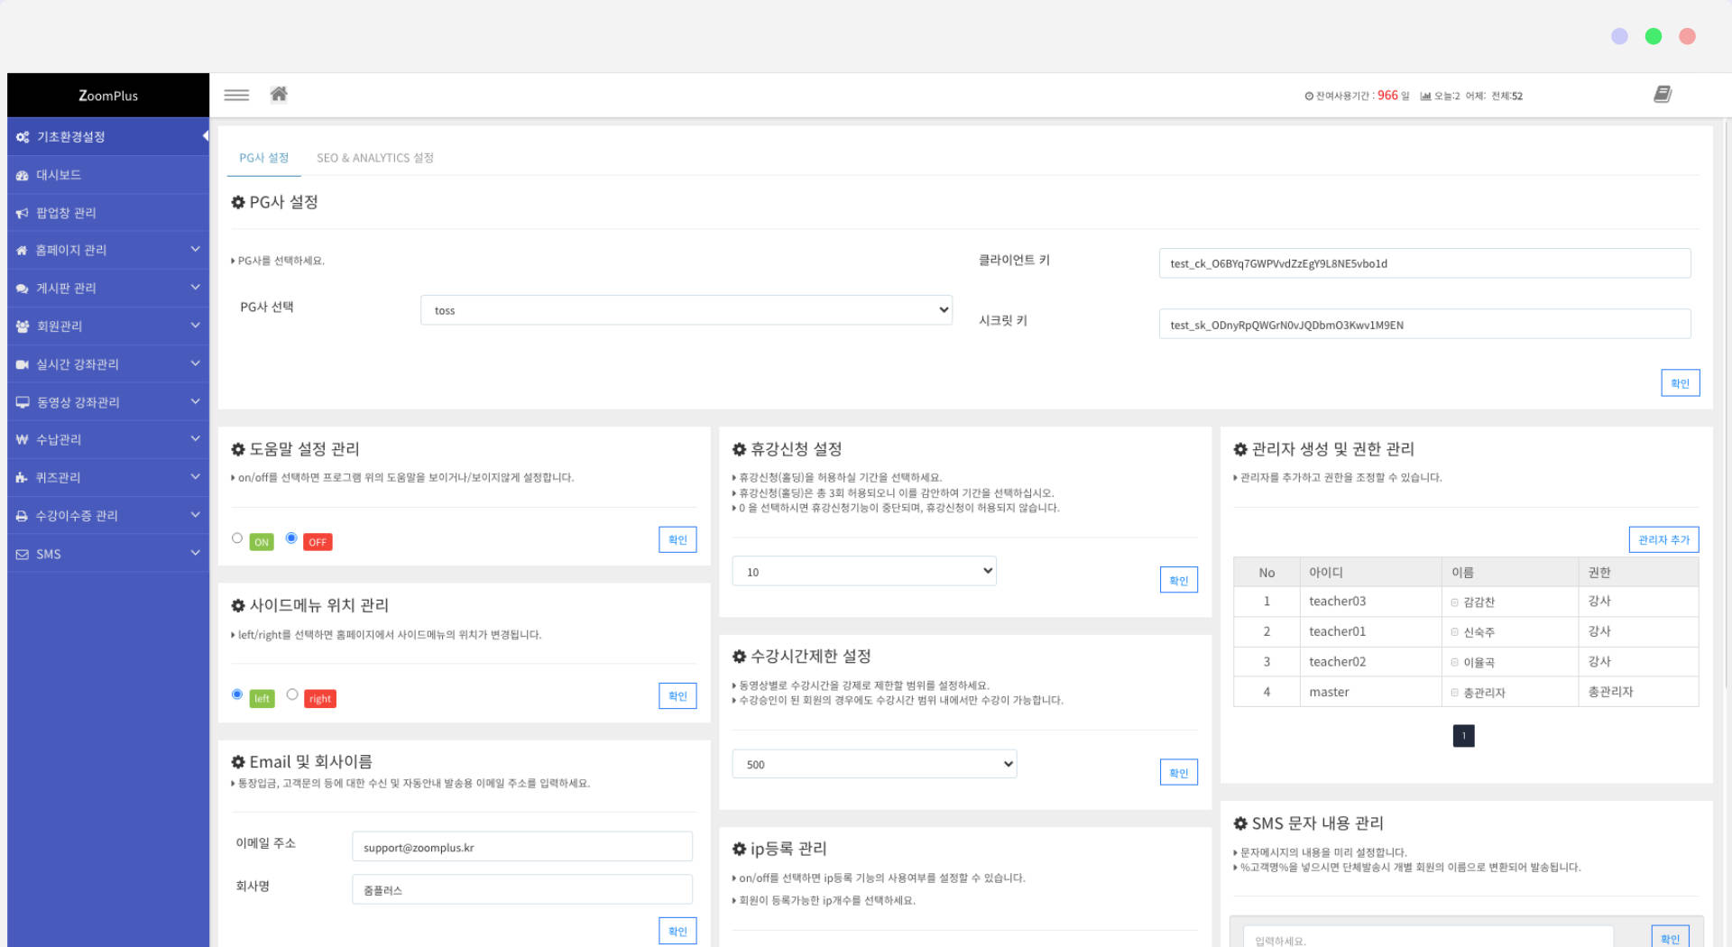Click 확인 button in PG사 설정 section
This screenshot has height=947, width=1732.
1680,383
